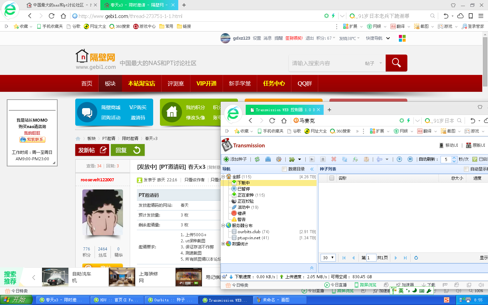Image resolution: width=488 pixels, height=305 pixels.
Task: Open VIP开通 in gebi1 navigation bar
Action: pos(206,83)
